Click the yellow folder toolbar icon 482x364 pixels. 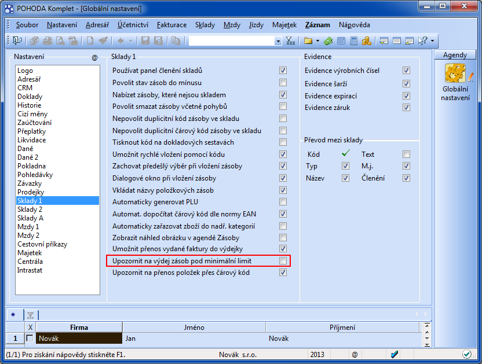(308, 41)
